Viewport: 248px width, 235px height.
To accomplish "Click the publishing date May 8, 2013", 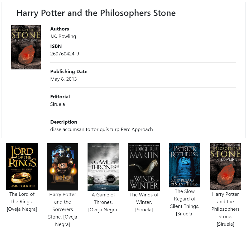I will click(64, 79).
